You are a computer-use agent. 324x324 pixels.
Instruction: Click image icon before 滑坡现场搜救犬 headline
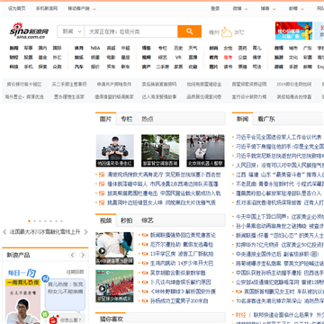pyautogui.click(x=102, y=175)
